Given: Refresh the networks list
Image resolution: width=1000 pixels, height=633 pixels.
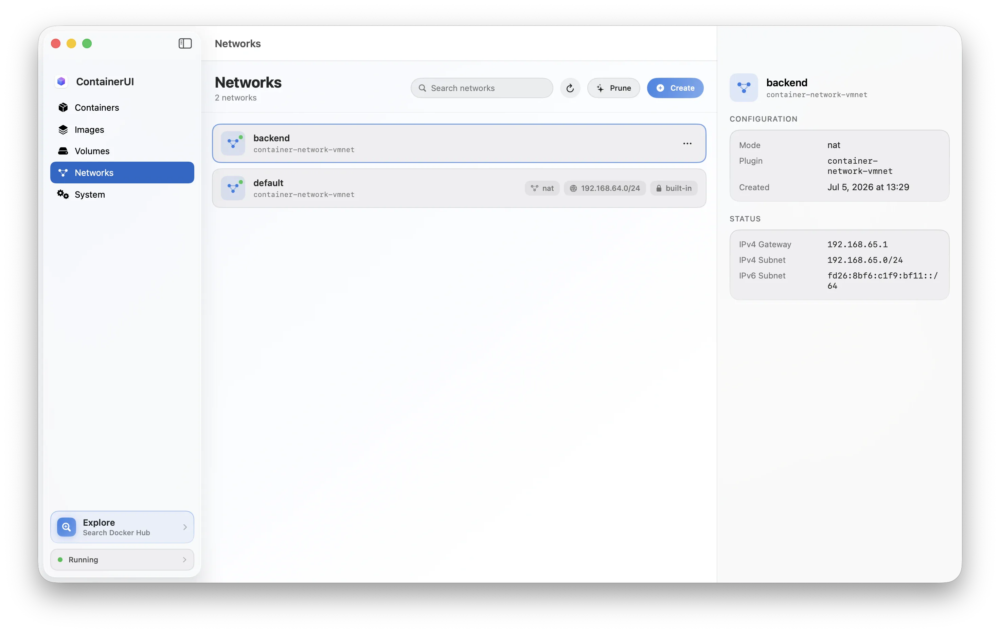Looking at the screenshot, I should point(570,88).
